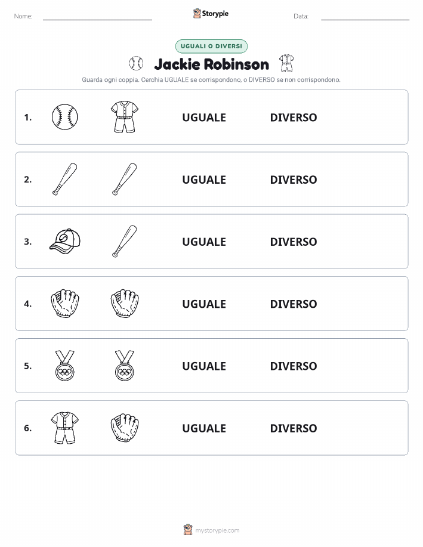Click the baseball icon in row 1

point(64,117)
